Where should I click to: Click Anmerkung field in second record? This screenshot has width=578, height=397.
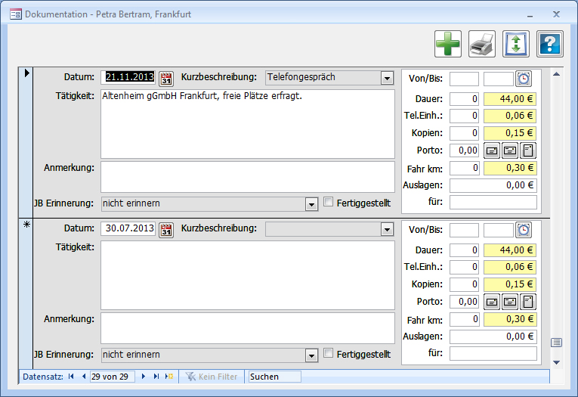248,328
